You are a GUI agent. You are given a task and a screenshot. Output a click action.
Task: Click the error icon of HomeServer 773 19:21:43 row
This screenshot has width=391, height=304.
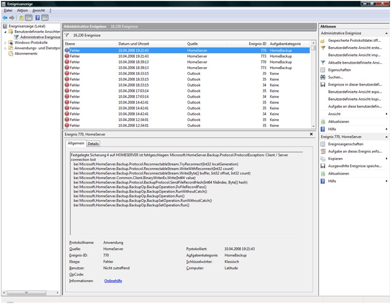point(67,56)
